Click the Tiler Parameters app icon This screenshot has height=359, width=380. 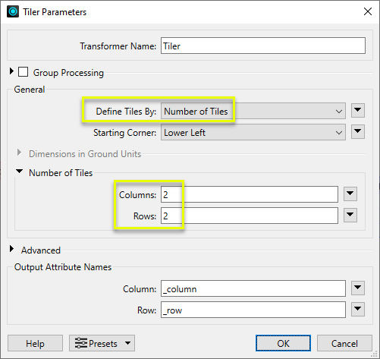coord(13,11)
